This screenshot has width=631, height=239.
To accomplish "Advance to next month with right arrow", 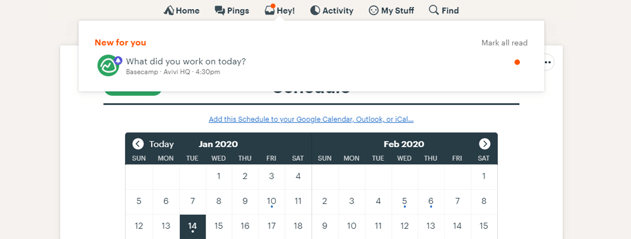I will coord(485,144).
